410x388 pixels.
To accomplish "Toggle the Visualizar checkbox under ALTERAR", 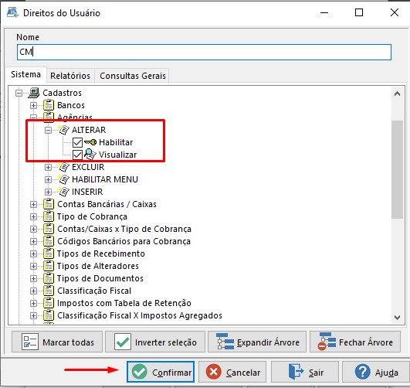I will click(77, 155).
